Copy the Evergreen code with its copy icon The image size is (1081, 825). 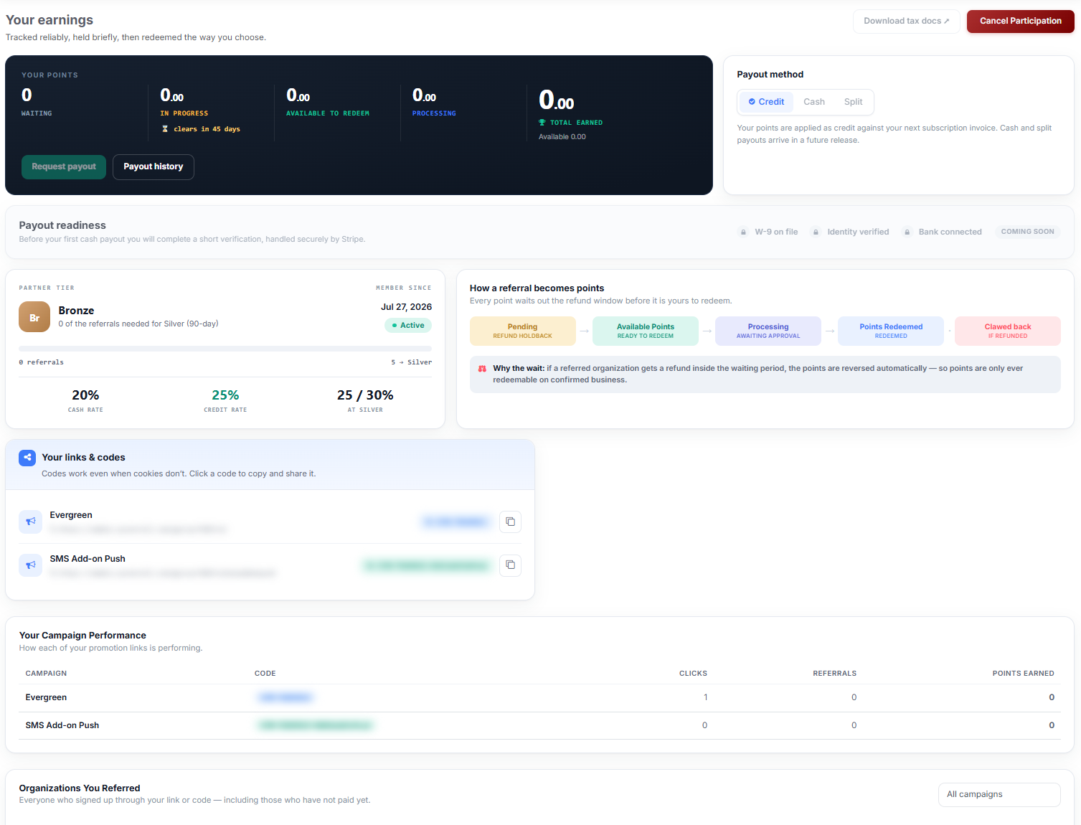coord(510,522)
